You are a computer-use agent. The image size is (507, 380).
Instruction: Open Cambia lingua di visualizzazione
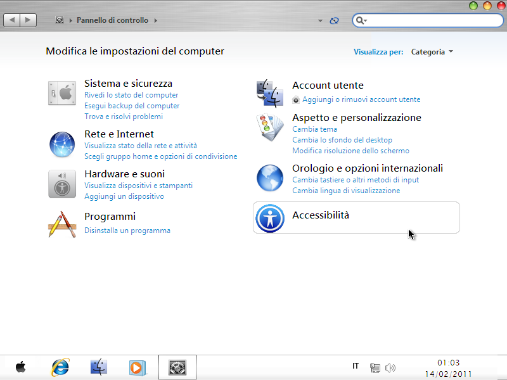pyautogui.click(x=346, y=191)
